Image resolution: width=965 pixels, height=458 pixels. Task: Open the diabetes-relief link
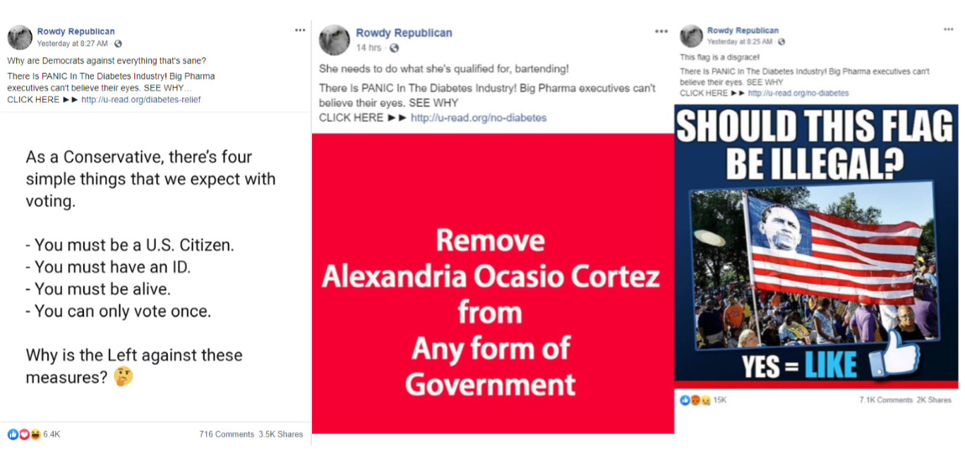pos(141,100)
